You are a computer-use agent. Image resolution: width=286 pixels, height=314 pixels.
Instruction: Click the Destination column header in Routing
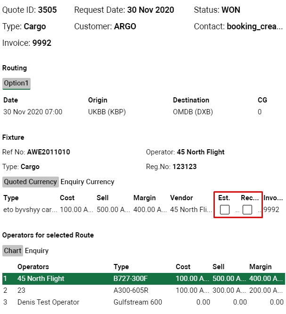pyautogui.click(x=191, y=100)
